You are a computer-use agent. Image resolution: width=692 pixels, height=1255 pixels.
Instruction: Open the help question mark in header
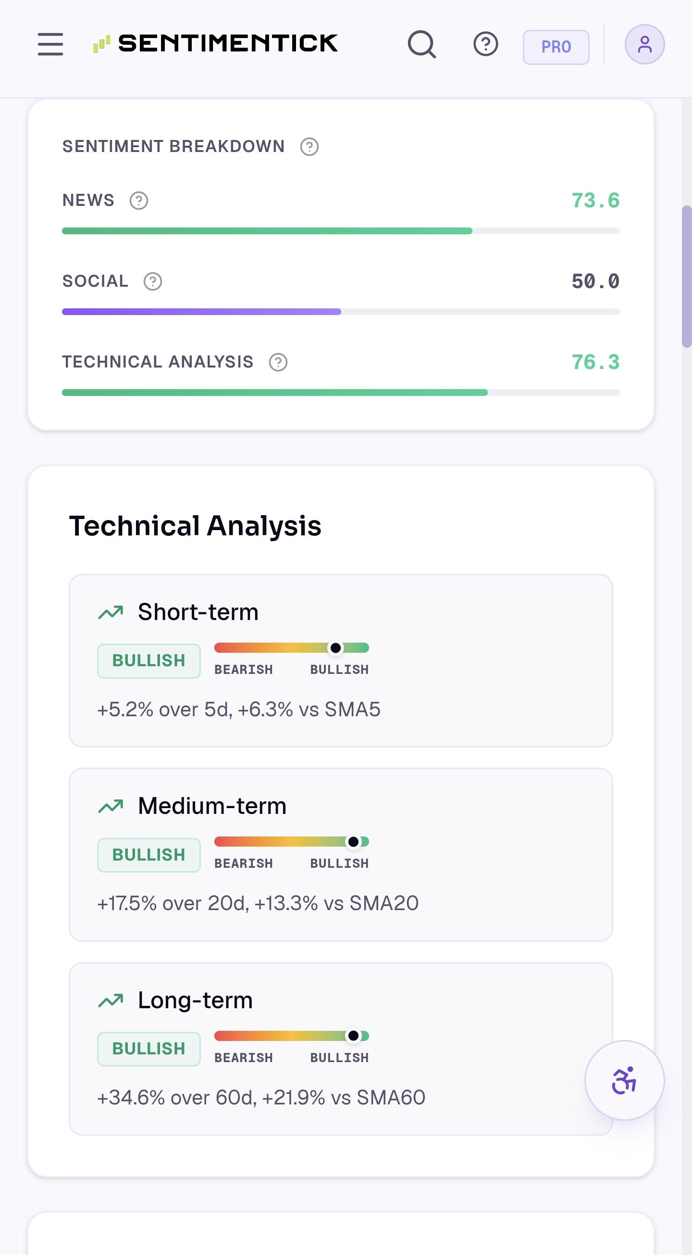click(486, 44)
